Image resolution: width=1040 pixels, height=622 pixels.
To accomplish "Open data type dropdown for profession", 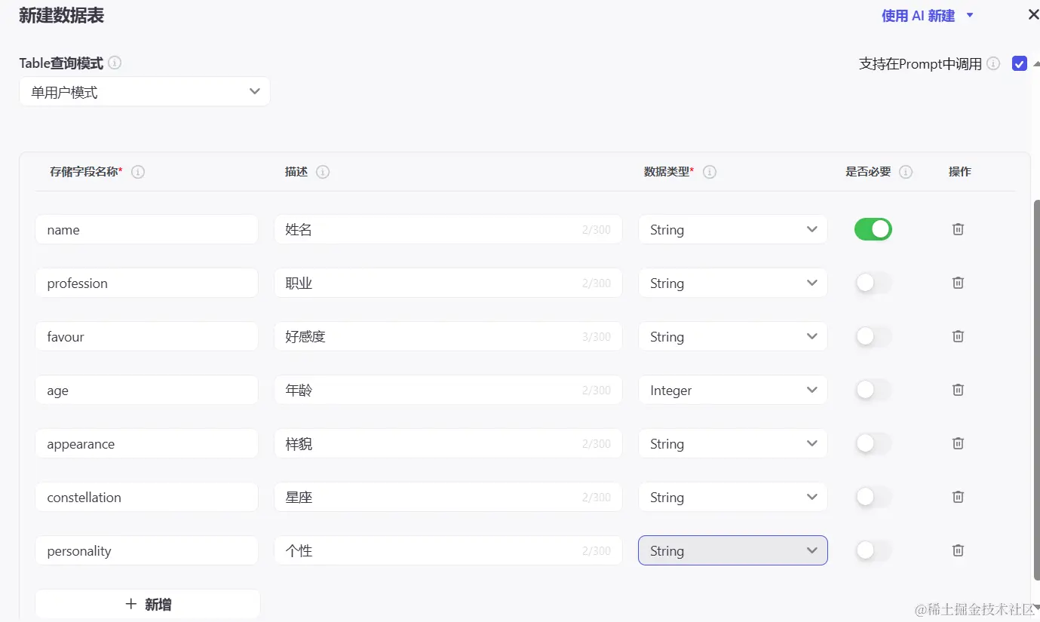I will point(733,283).
